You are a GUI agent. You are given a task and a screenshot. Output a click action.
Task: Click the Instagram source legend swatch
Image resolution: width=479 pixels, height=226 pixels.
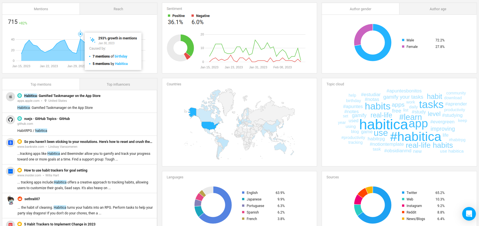coord(403,206)
